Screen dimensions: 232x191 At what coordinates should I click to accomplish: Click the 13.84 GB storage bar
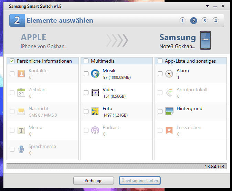pos(117,166)
